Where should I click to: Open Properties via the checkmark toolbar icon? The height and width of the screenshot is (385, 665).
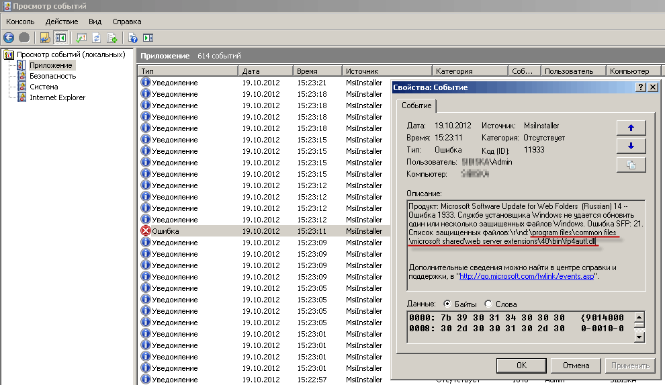coord(81,38)
